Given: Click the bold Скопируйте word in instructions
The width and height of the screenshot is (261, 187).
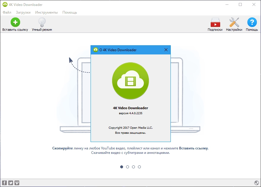Looking at the screenshot, I should pyautogui.click(x=62, y=148).
